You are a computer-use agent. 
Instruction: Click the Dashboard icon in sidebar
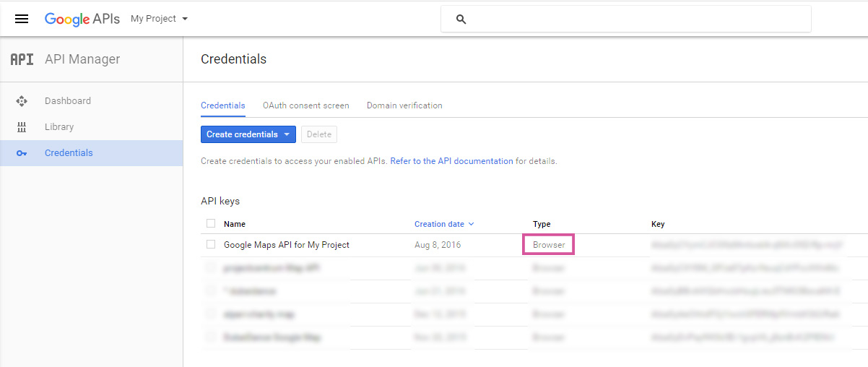(22, 101)
